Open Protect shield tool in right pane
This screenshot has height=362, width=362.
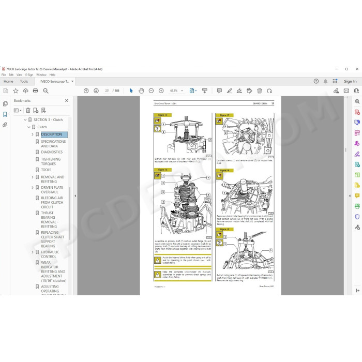coord(357,217)
